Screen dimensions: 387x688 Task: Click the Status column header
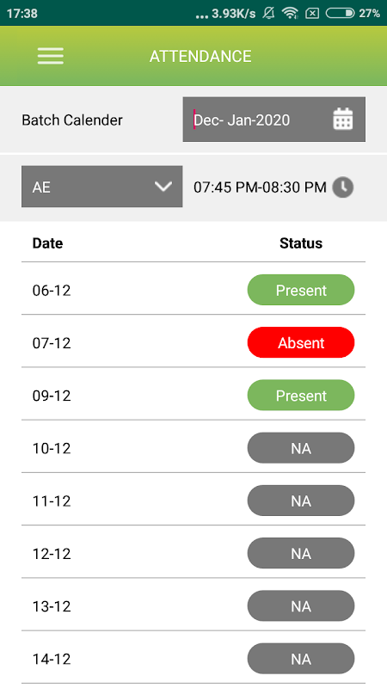(x=301, y=243)
